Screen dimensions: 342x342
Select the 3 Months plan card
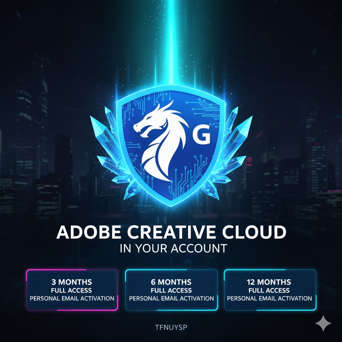click(x=72, y=290)
